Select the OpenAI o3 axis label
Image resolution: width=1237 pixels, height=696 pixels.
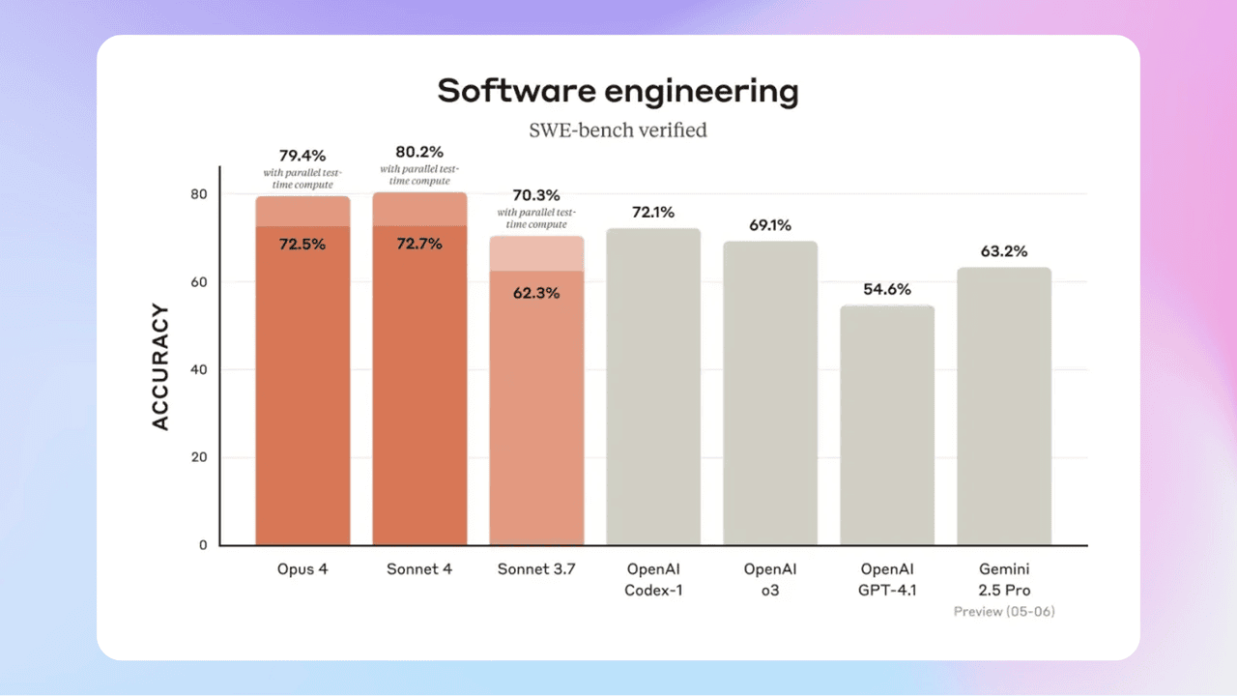click(770, 579)
